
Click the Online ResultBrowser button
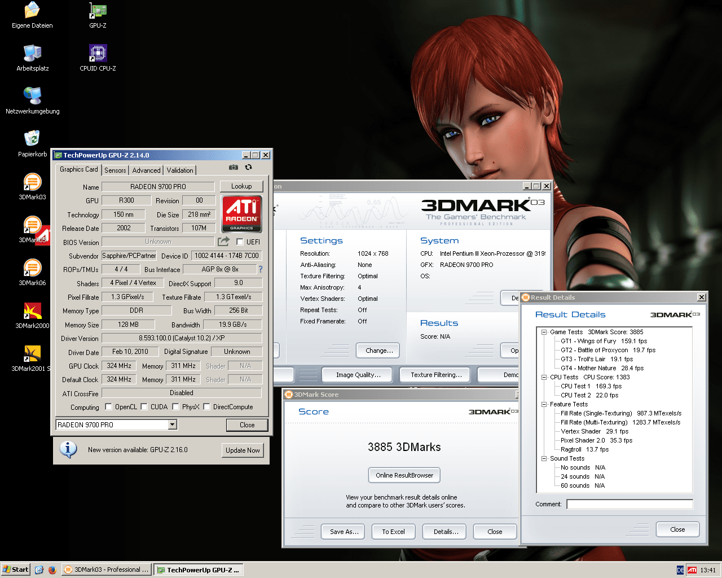pos(404,475)
